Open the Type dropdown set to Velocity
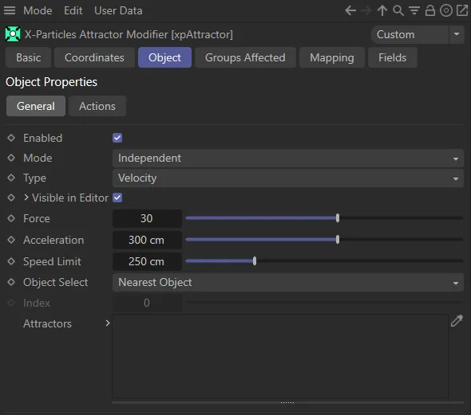471x415 pixels. 287,178
